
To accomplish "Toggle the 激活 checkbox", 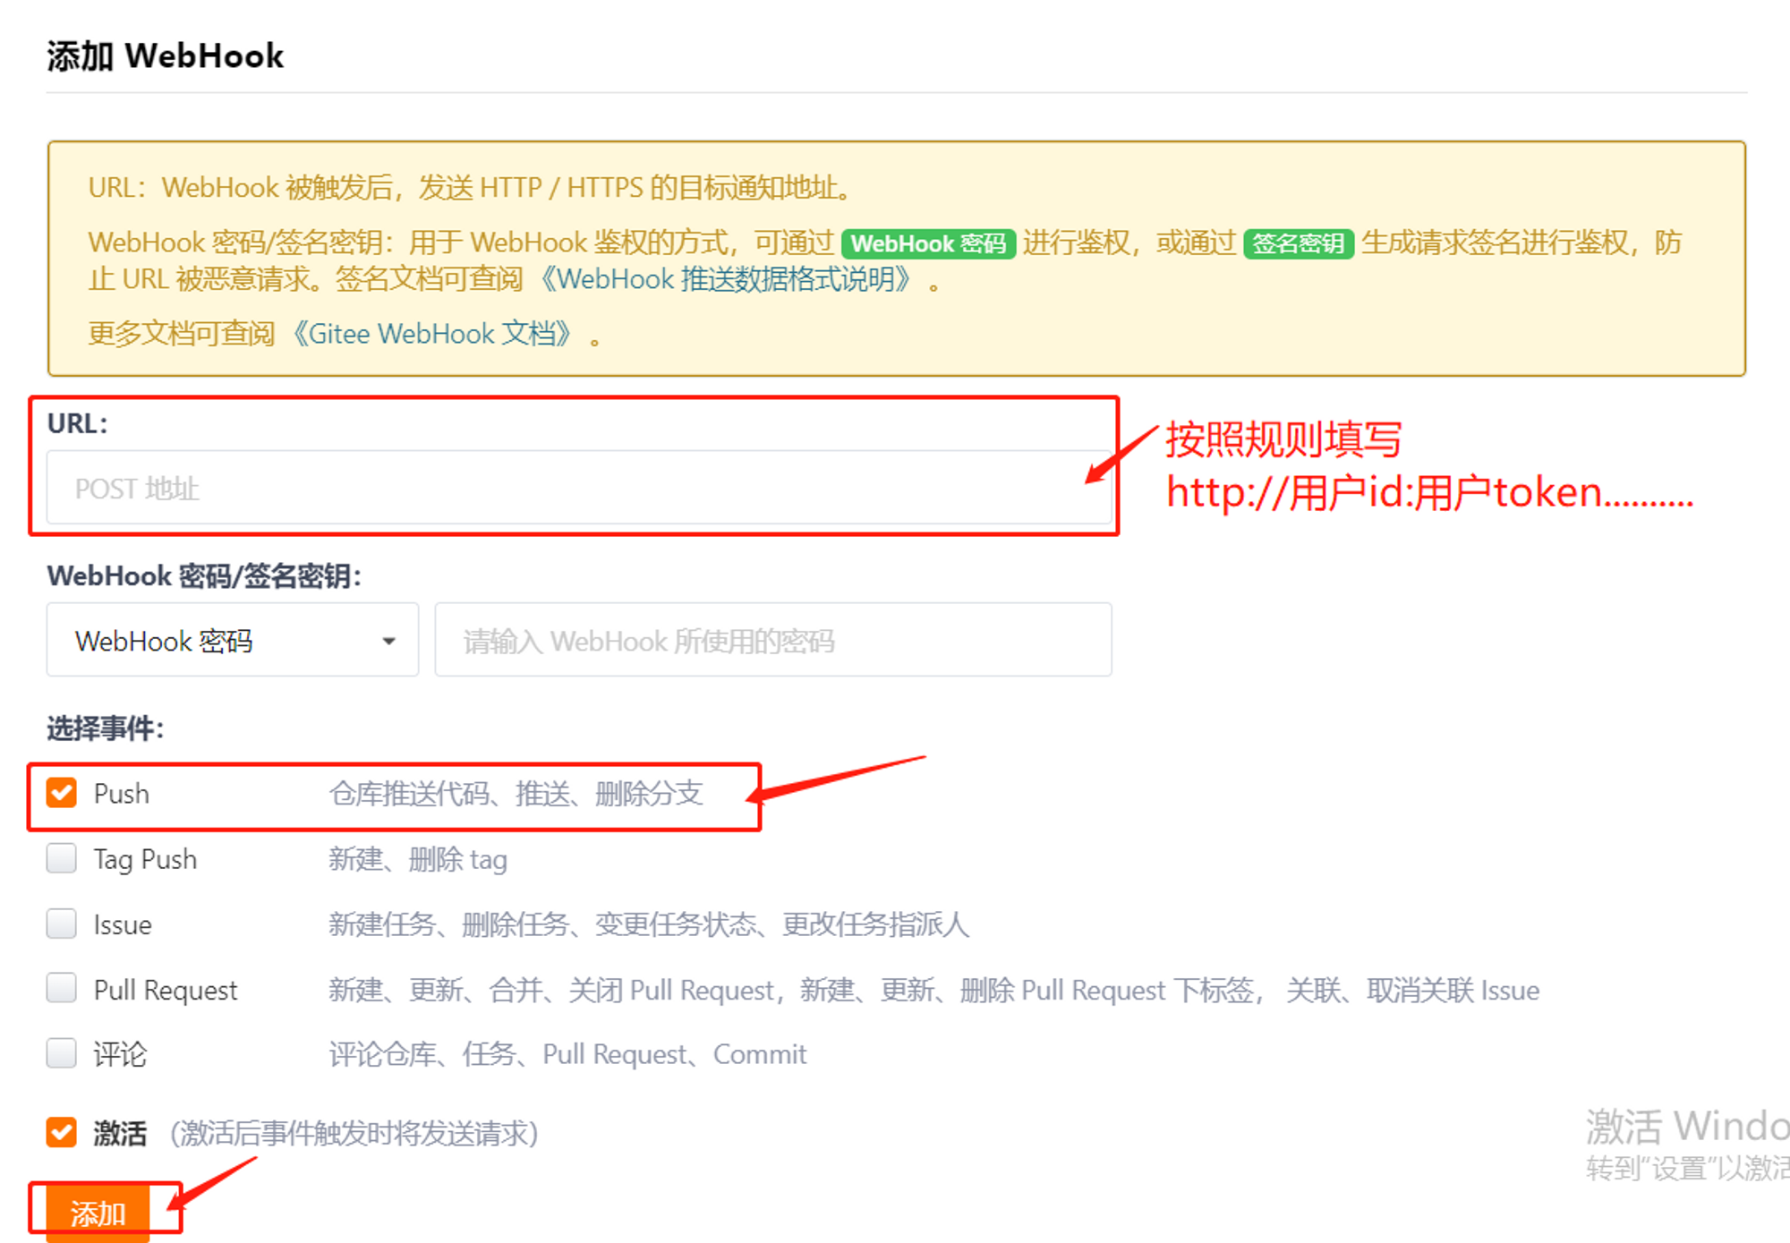I will coord(62,1132).
